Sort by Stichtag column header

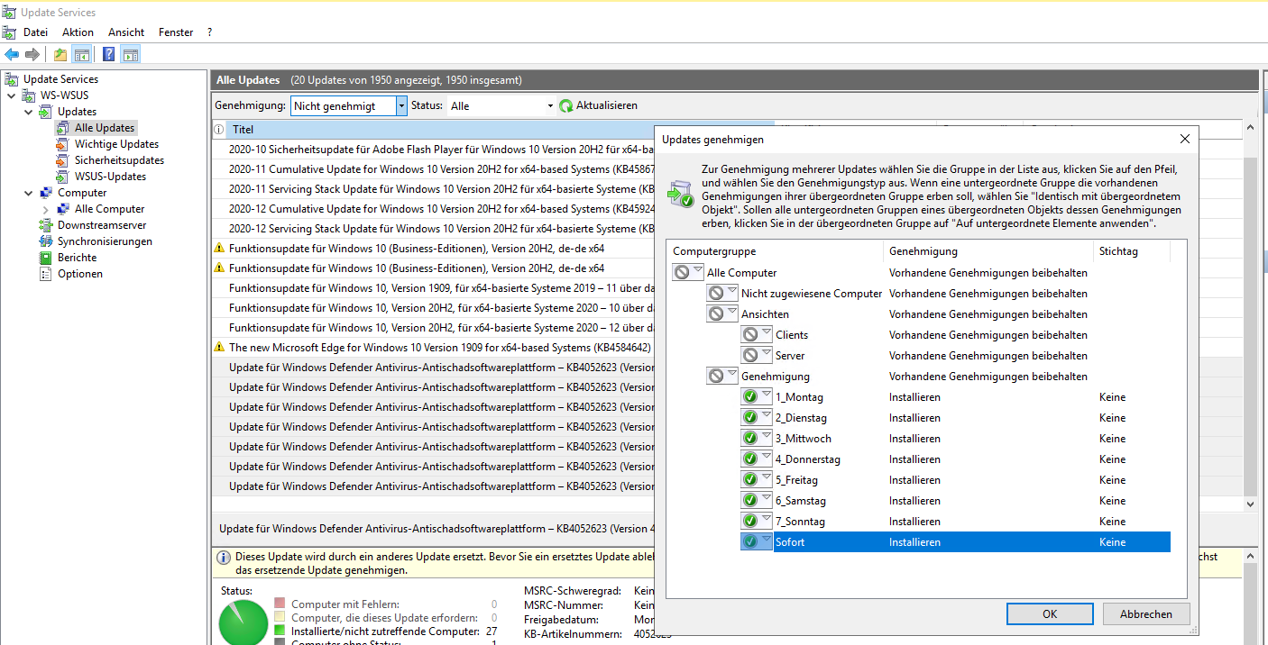tap(1131, 251)
